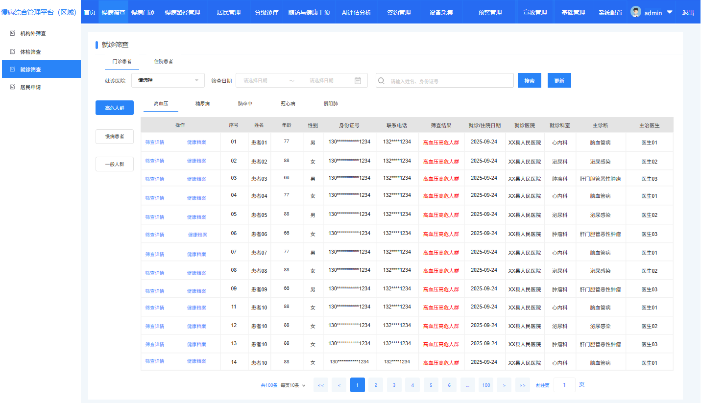Open 健康档案 for 患者02
Image resolution: width=701 pixels, height=403 pixels.
click(x=196, y=161)
